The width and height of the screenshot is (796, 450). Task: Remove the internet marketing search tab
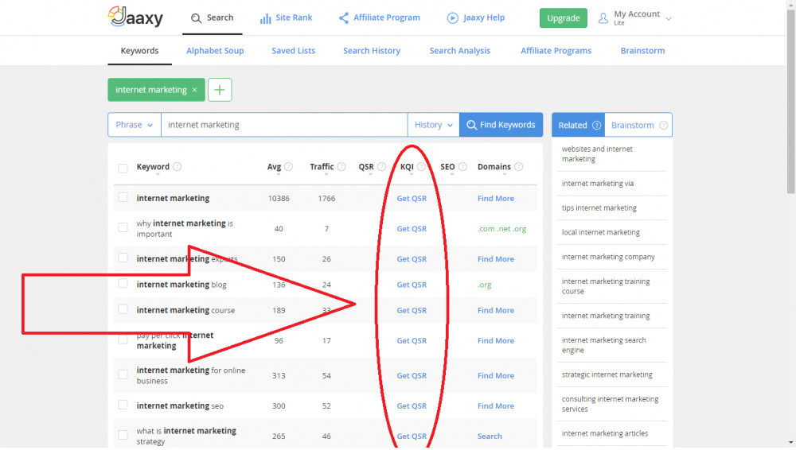[x=194, y=90]
